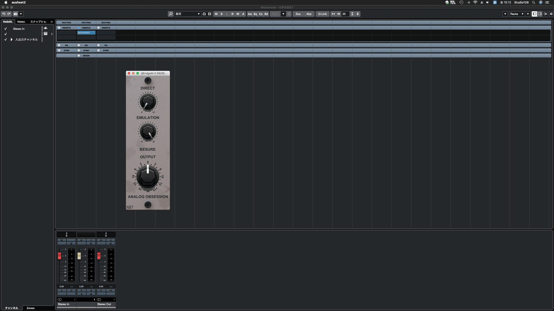Viewport: 554px width, 311px height.
Task: Toggle the Stereo In visibility checkmark
Action: coord(6,29)
